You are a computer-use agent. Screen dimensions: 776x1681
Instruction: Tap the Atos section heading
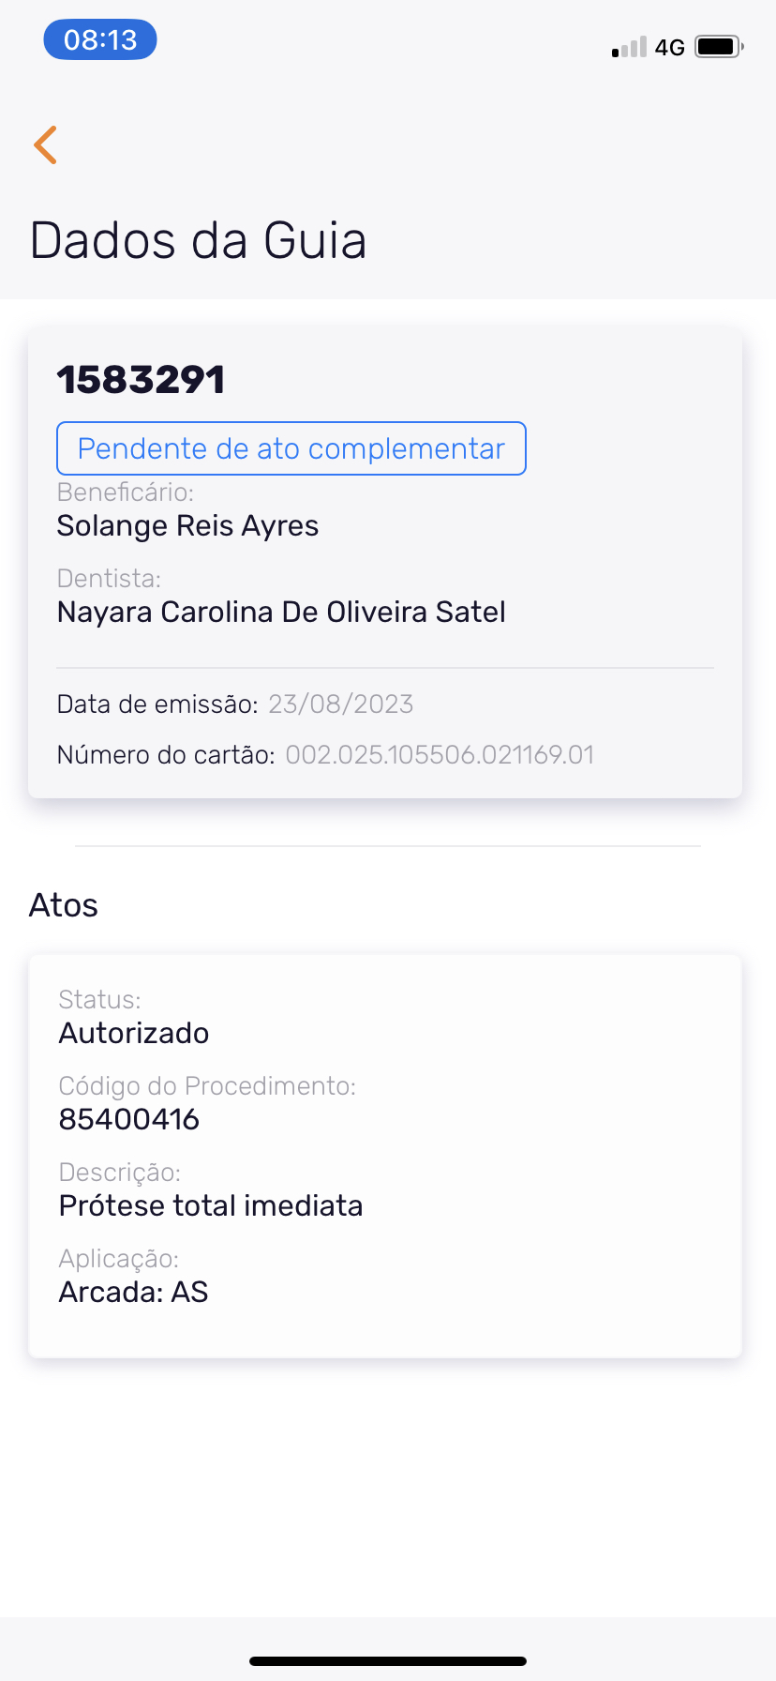[x=64, y=905]
